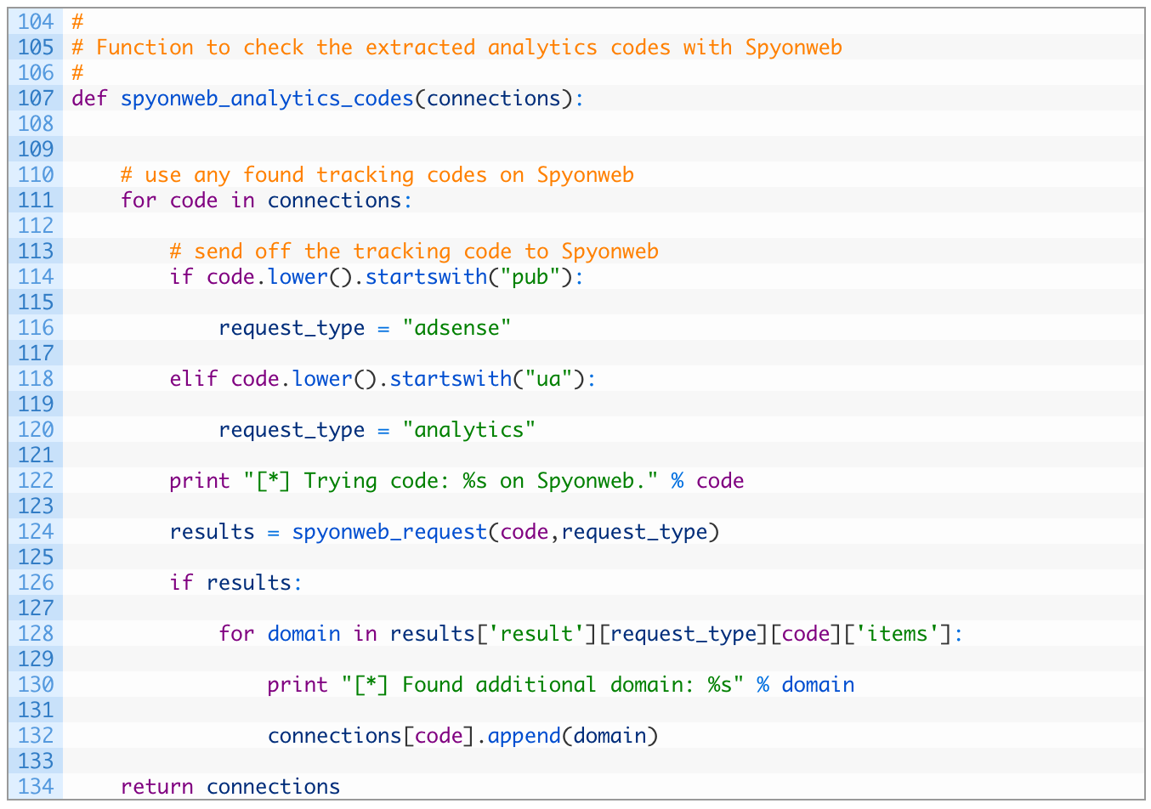Click line number 107 in the gutter

pos(36,98)
